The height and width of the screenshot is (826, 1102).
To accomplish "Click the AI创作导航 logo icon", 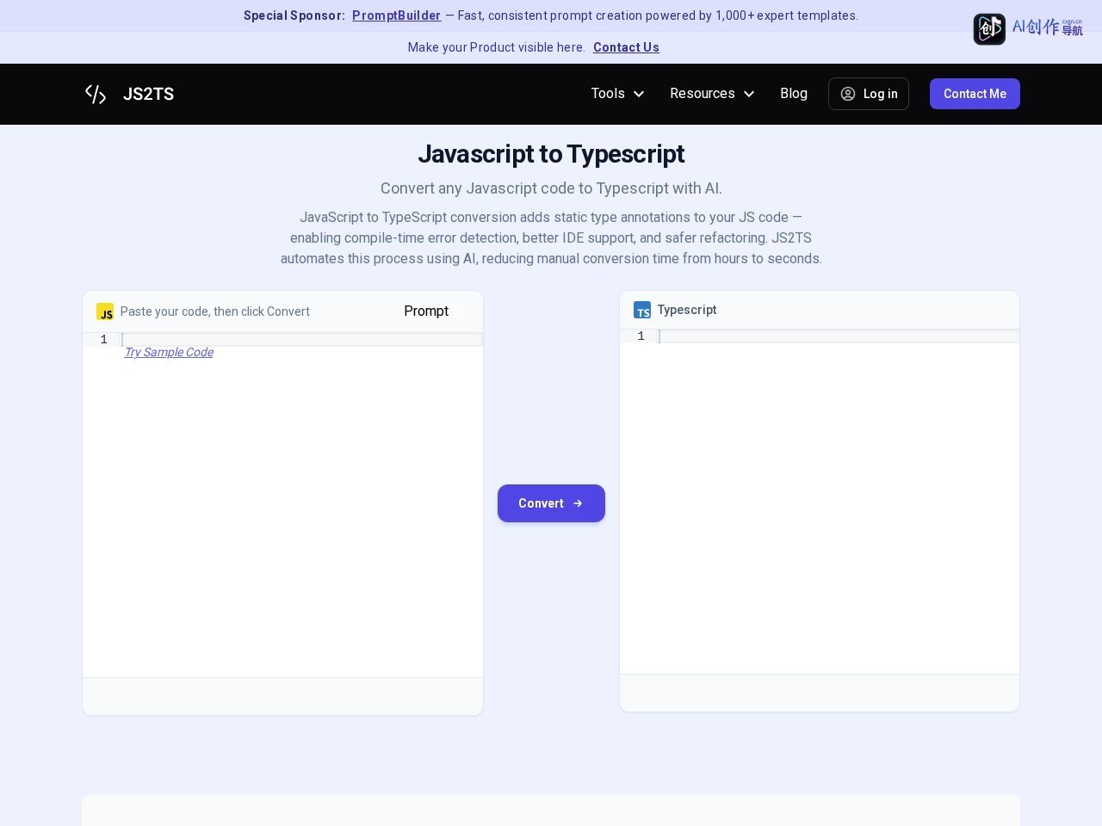I will tap(989, 28).
